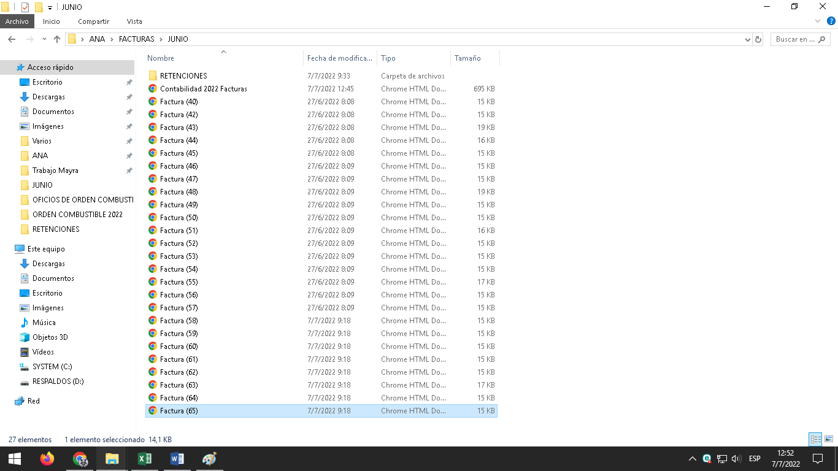The width and height of the screenshot is (838, 471).
Task: Switch to details view button
Action: tap(815, 439)
